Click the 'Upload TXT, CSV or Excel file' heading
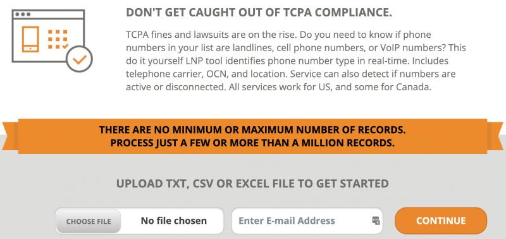 click(252, 184)
